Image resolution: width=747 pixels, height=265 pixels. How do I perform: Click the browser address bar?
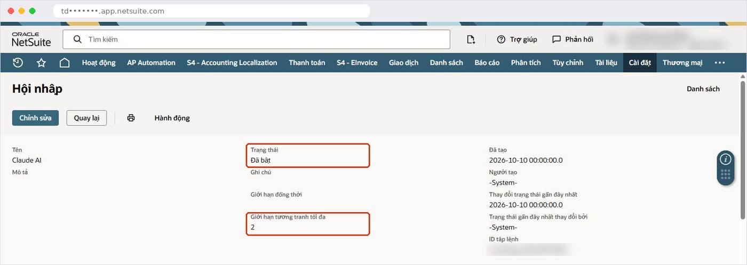212,11
